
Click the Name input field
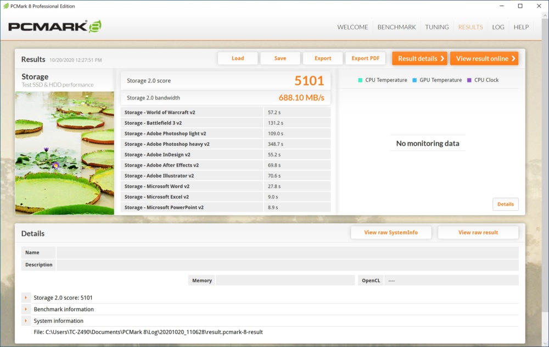click(x=288, y=252)
